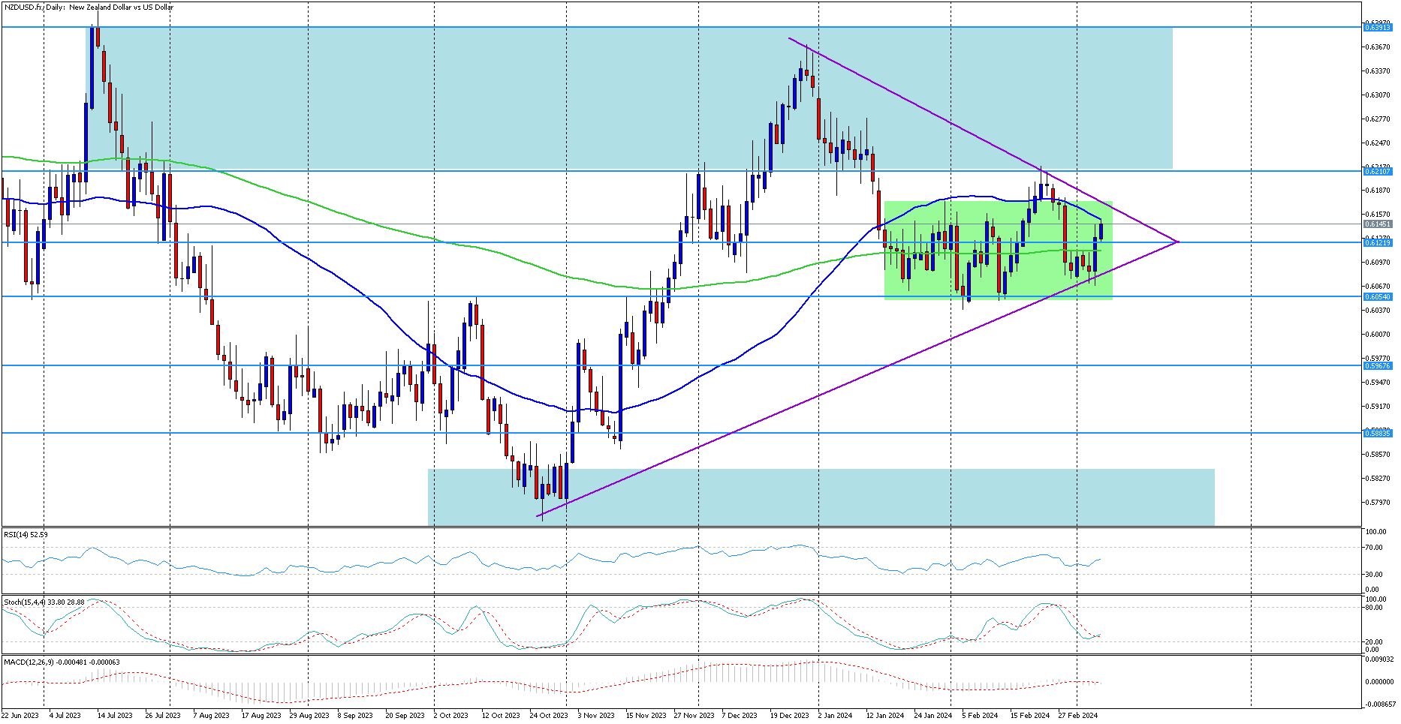Click the 22 Jun 2023 date label
Image resolution: width=1401 pixels, height=724 pixels.
point(20,716)
